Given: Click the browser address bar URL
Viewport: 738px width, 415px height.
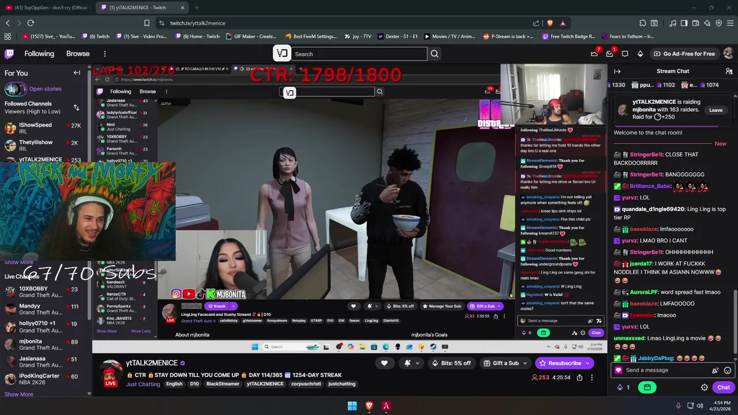Looking at the screenshot, I should tap(198, 23).
